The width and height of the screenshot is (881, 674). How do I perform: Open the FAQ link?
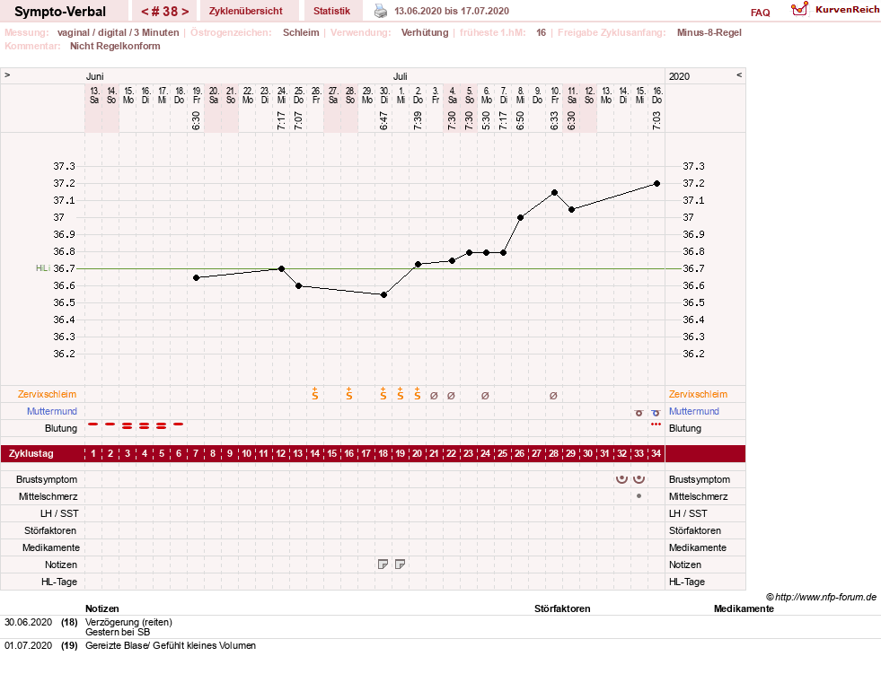pos(760,13)
